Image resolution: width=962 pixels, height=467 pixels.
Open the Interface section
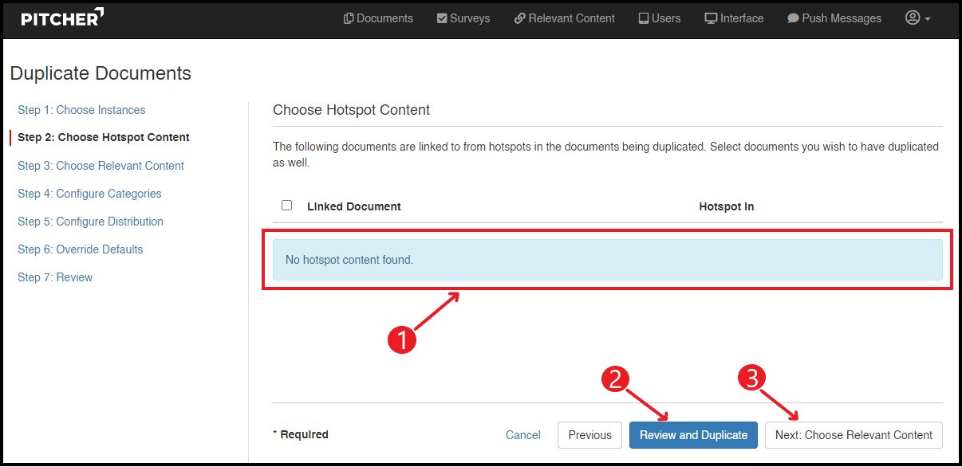[734, 18]
